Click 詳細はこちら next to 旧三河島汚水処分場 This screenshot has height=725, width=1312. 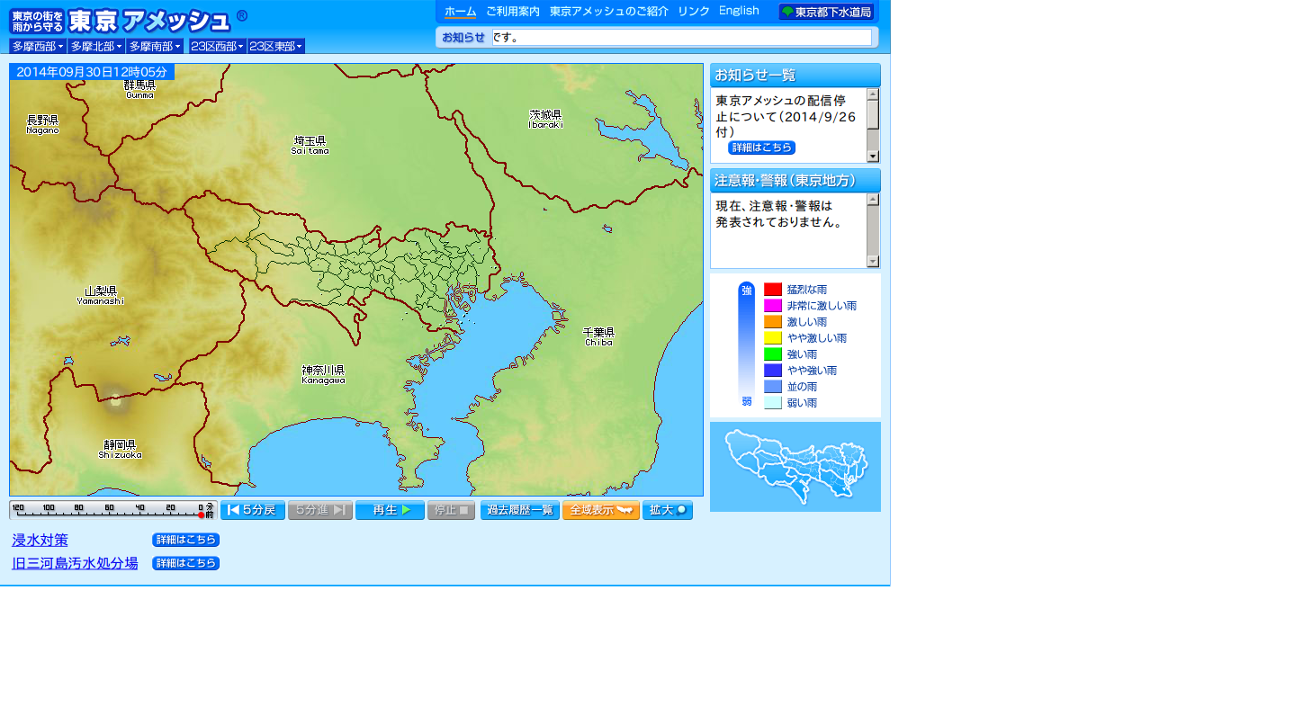186,563
